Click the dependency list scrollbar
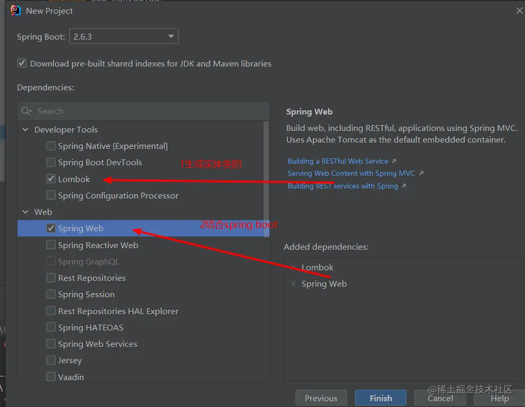The width and height of the screenshot is (525, 407). [x=267, y=179]
